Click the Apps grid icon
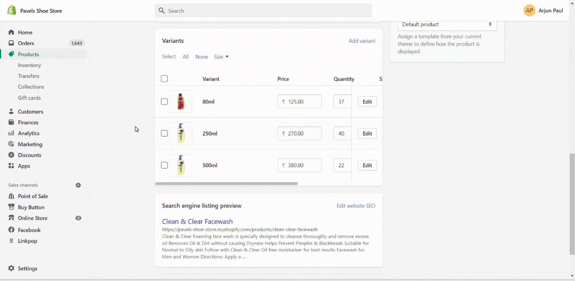This screenshot has width=575, height=281. [11, 166]
